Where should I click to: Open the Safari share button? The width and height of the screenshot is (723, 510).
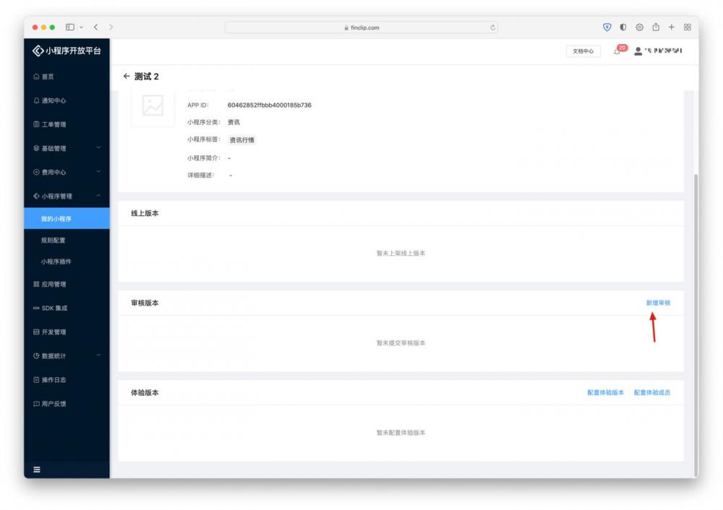656,27
